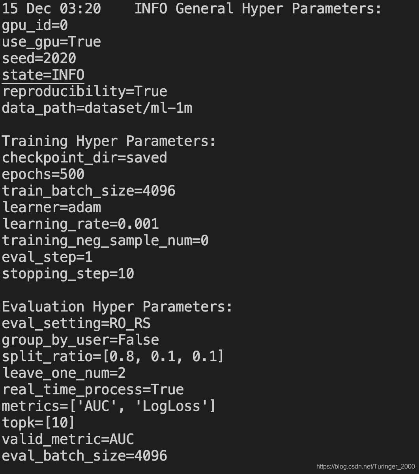Click the seed=2020 text
This screenshot has width=419, height=474.
(39, 58)
